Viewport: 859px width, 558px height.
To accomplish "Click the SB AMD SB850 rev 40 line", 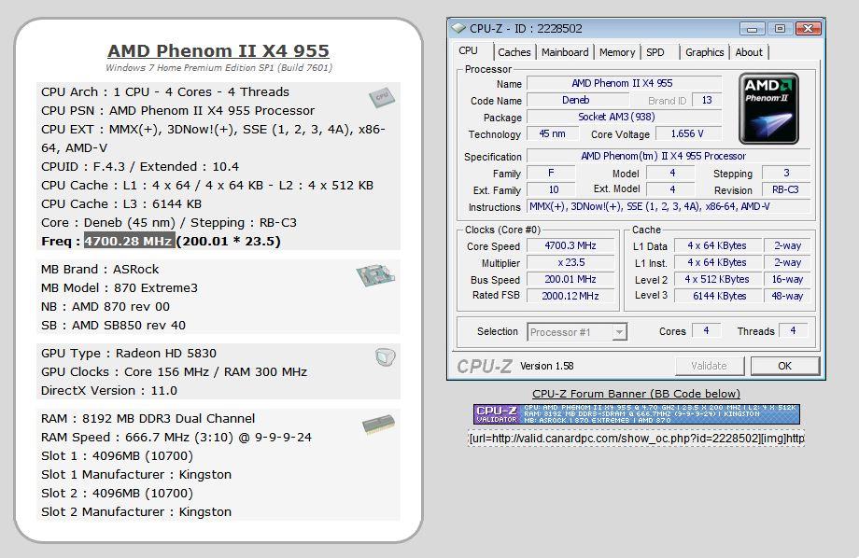I will [113, 326].
